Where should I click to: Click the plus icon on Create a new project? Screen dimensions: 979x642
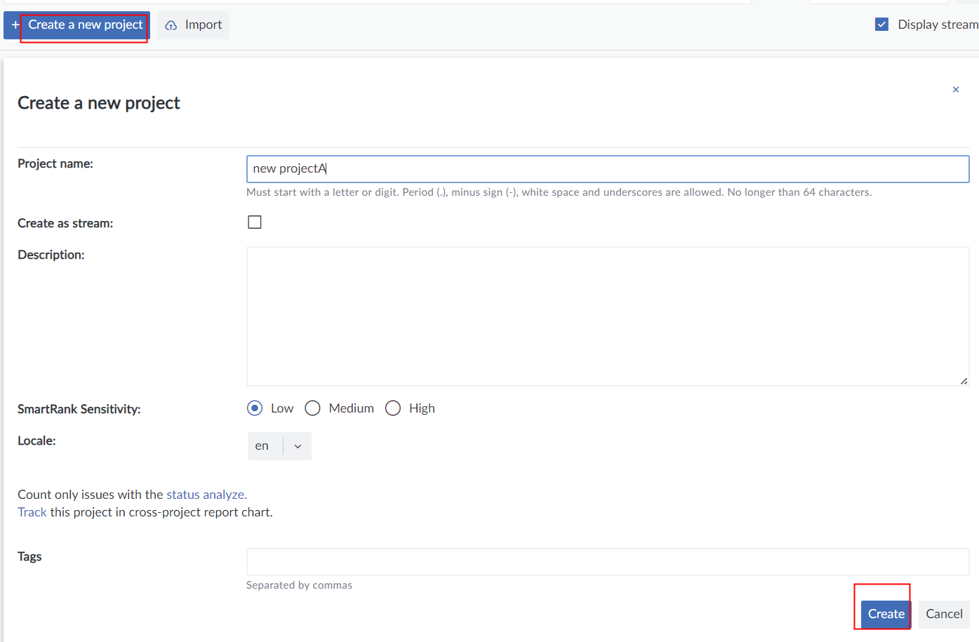pos(15,25)
